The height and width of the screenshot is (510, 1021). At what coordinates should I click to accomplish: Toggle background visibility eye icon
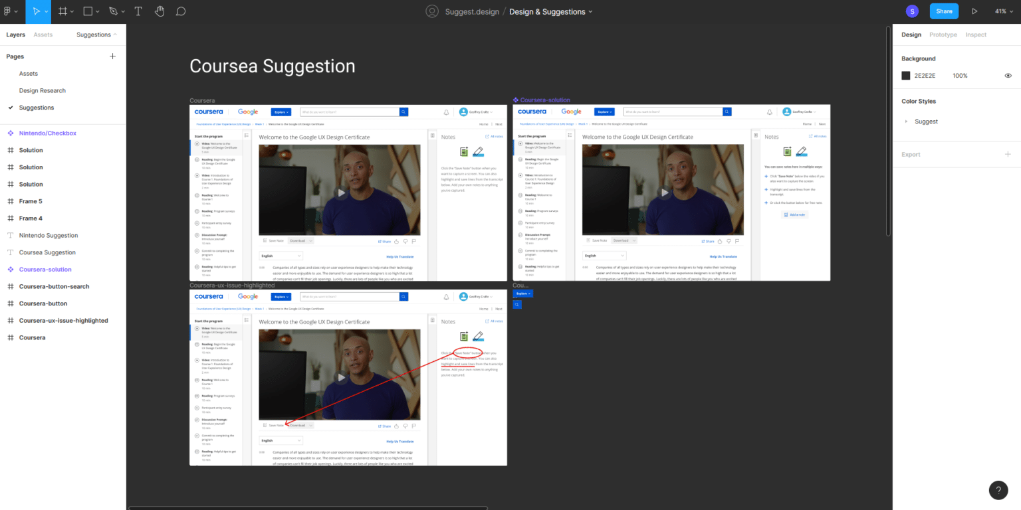click(x=1008, y=76)
